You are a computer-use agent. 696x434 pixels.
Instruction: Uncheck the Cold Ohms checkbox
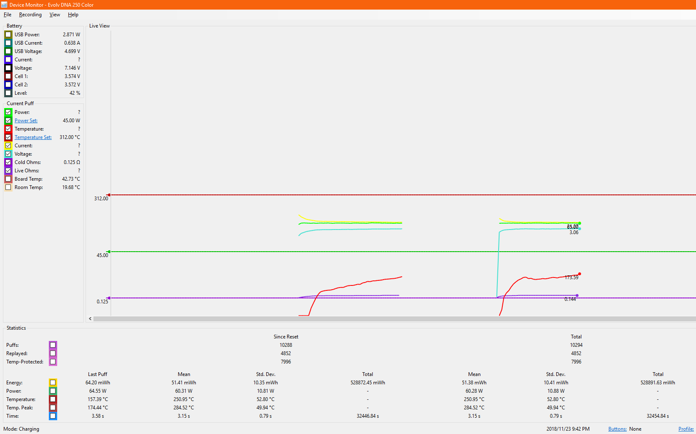coord(8,162)
